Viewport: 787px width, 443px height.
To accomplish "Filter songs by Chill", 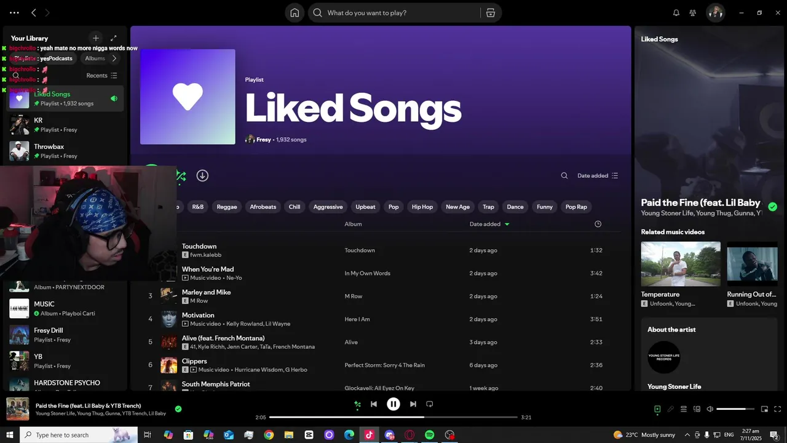I will coord(295,207).
